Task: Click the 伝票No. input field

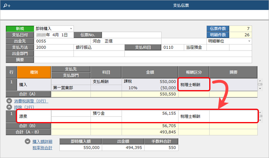Action: click(x=131, y=35)
